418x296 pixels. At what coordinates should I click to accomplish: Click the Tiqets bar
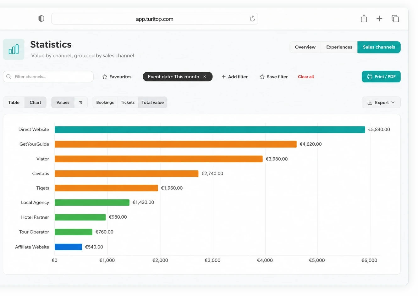point(106,188)
